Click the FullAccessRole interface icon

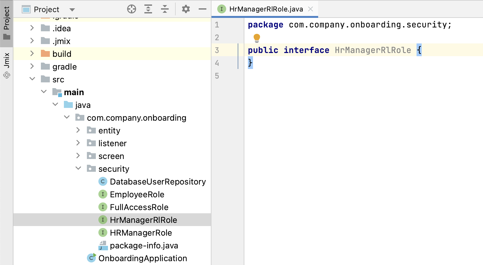point(103,207)
